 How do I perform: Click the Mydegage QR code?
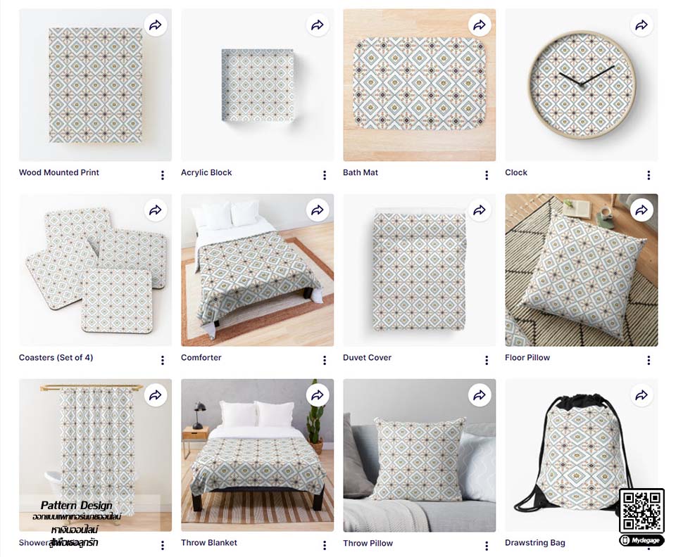pyautogui.click(x=641, y=511)
